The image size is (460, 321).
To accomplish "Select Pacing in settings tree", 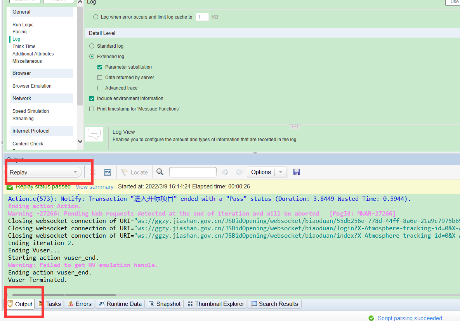I will pyautogui.click(x=19, y=32).
